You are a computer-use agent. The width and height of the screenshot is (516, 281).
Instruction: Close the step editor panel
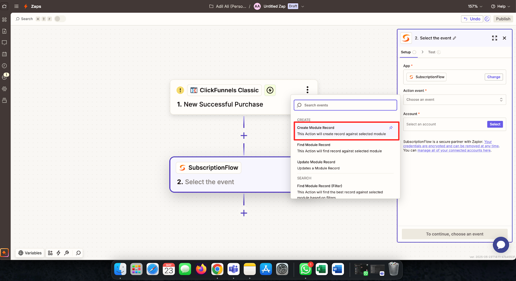(504, 38)
